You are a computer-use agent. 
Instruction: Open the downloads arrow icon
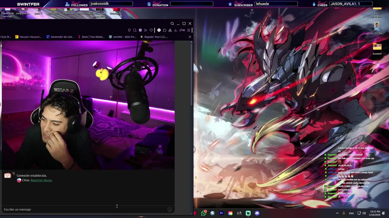click(175, 30)
